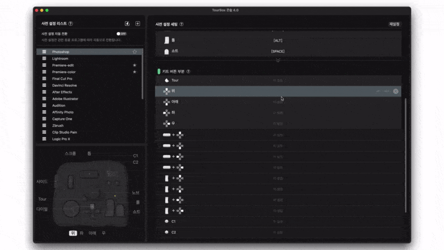Click the 위 D-pad row

278,91
